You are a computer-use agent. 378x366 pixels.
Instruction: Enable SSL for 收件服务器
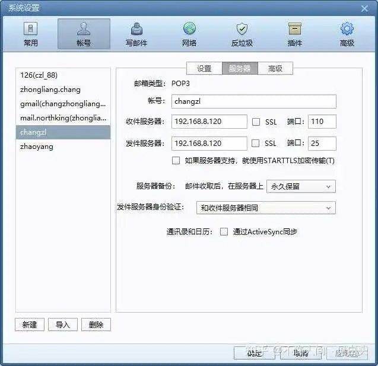coord(256,122)
